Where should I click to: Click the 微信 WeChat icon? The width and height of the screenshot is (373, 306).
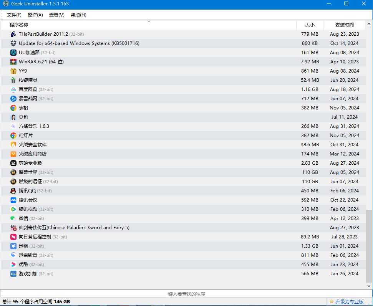13,218
